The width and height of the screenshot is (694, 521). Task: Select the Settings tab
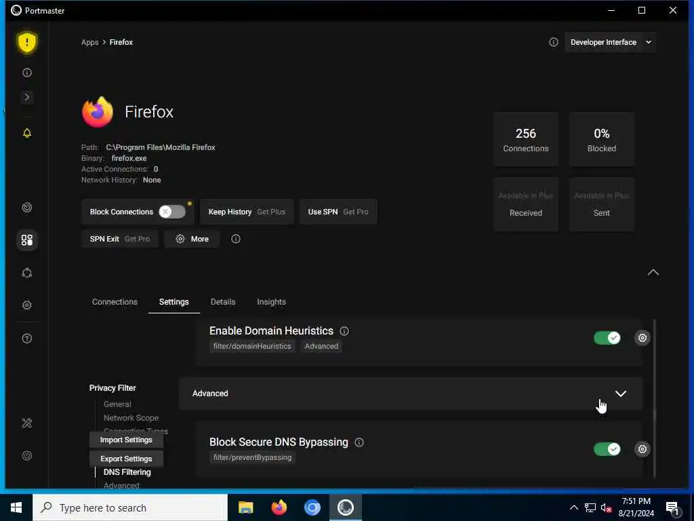tap(174, 302)
